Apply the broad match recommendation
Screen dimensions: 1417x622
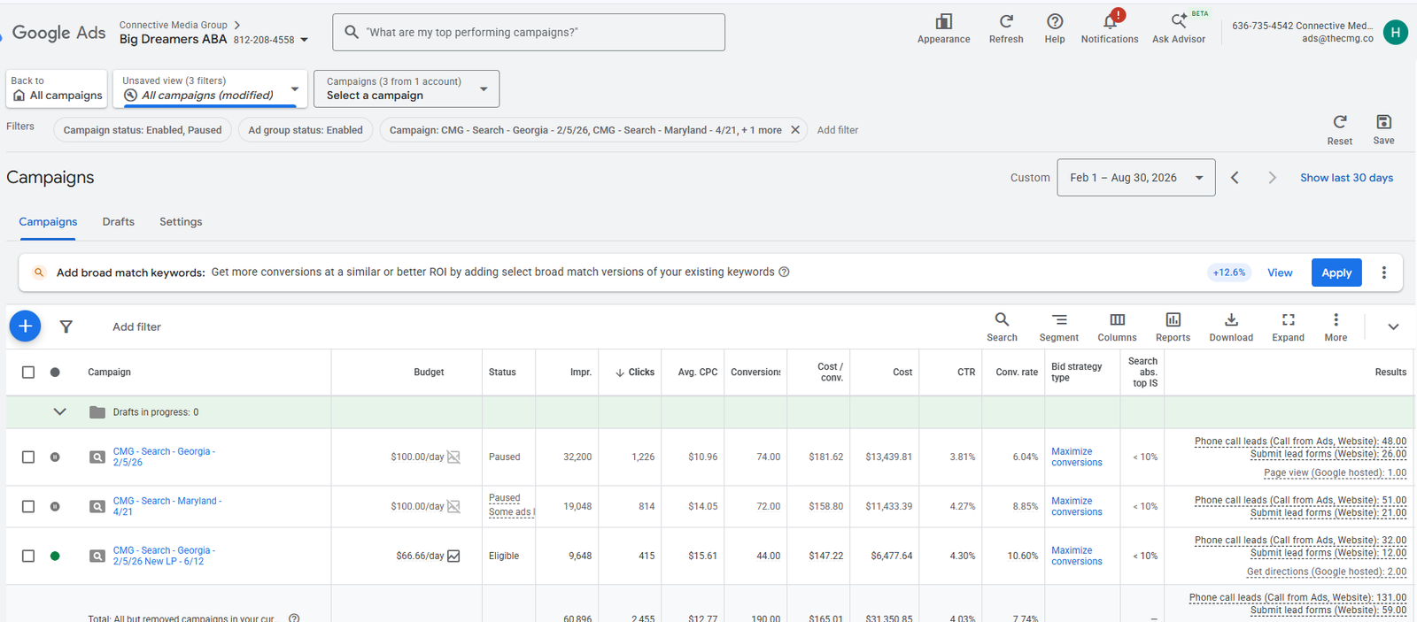pos(1336,273)
